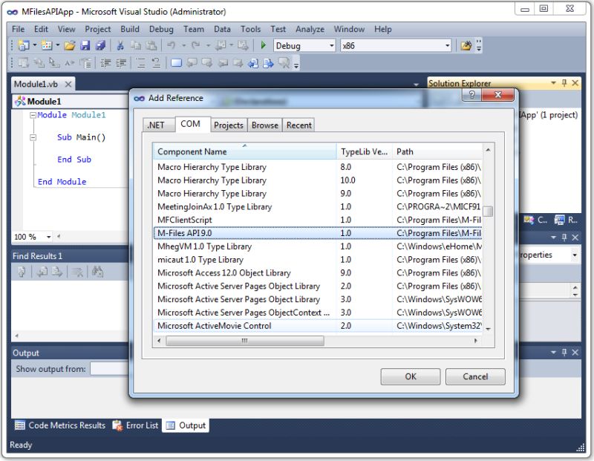Select the MFClientScript row

tap(318, 220)
